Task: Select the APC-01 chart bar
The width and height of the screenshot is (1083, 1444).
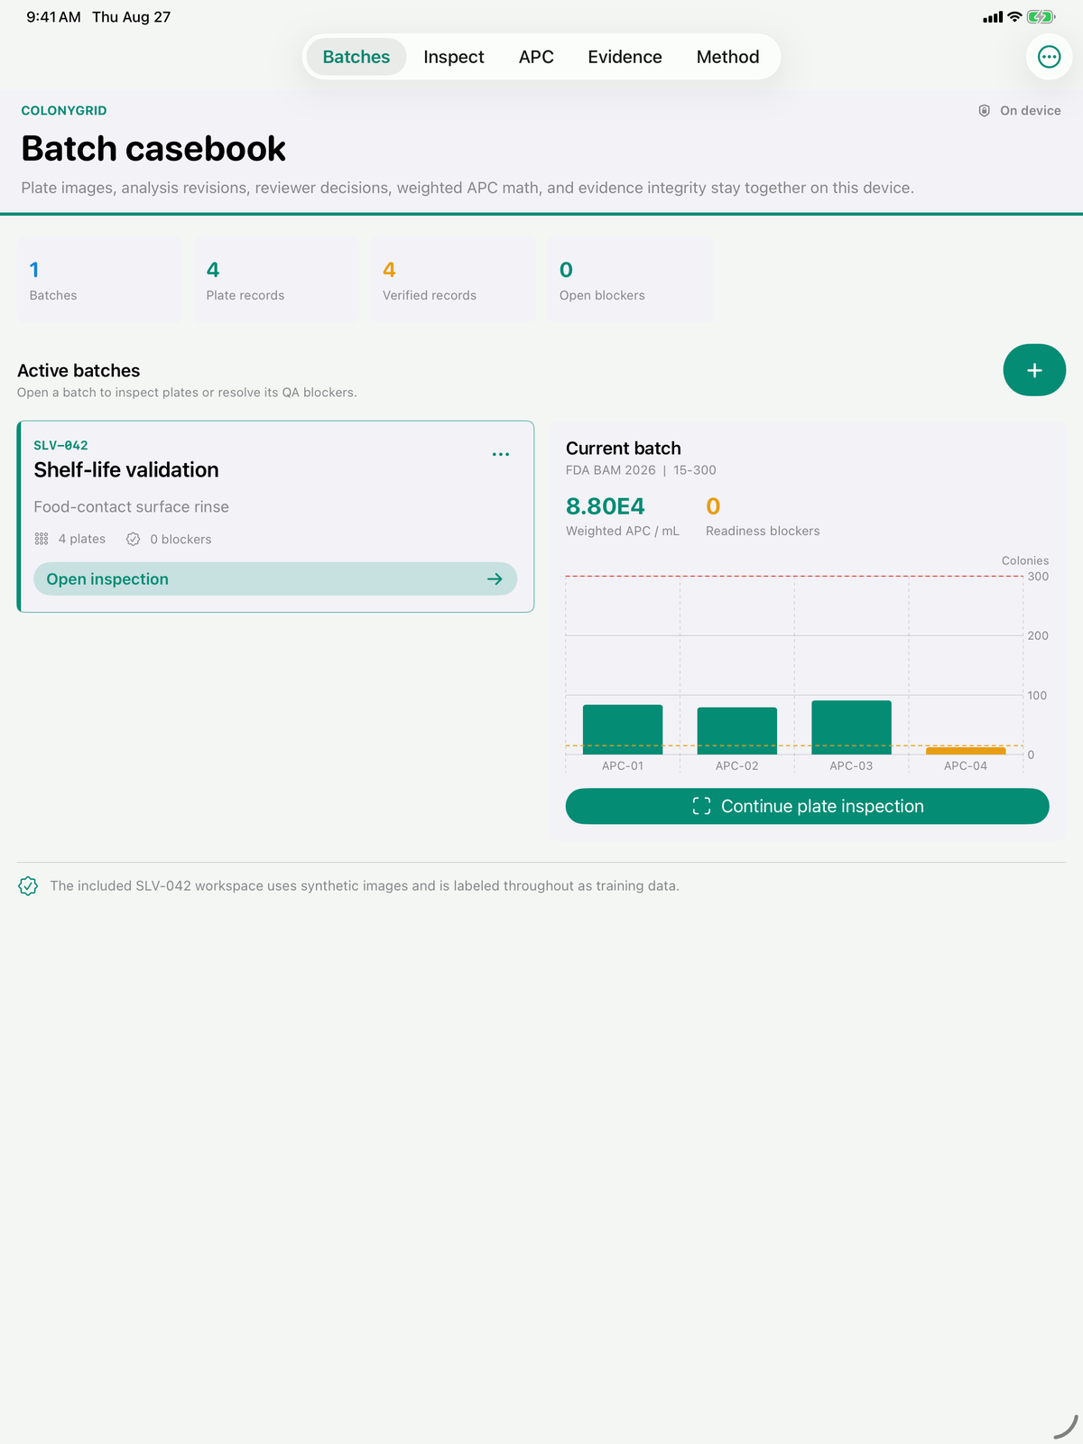Action: [x=623, y=729]
